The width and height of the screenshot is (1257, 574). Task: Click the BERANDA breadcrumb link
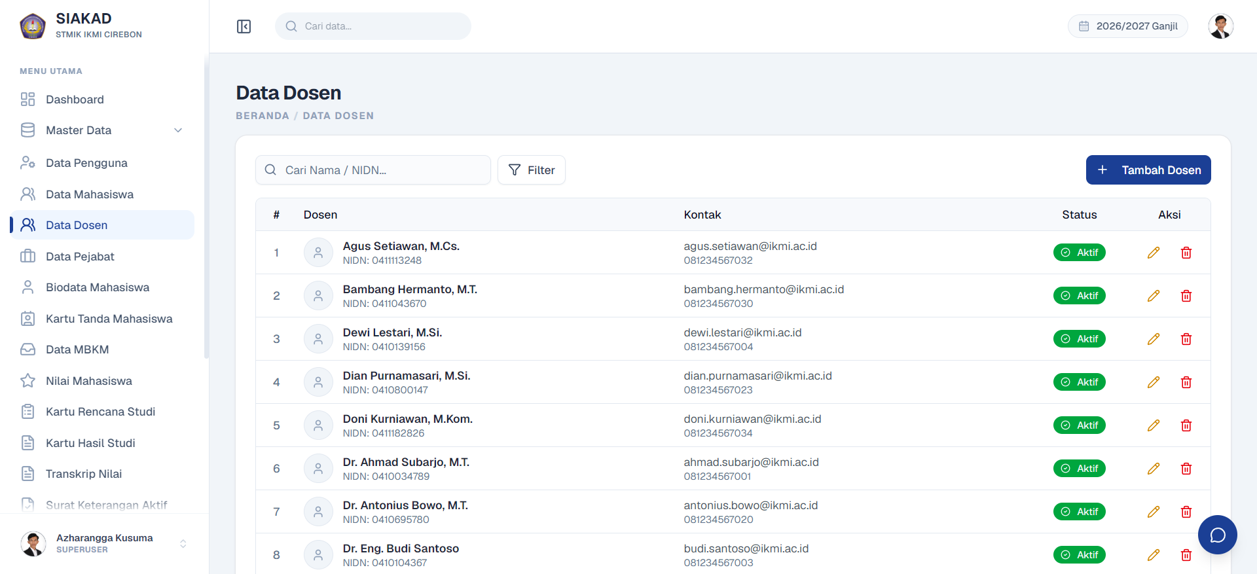(263, 116)
